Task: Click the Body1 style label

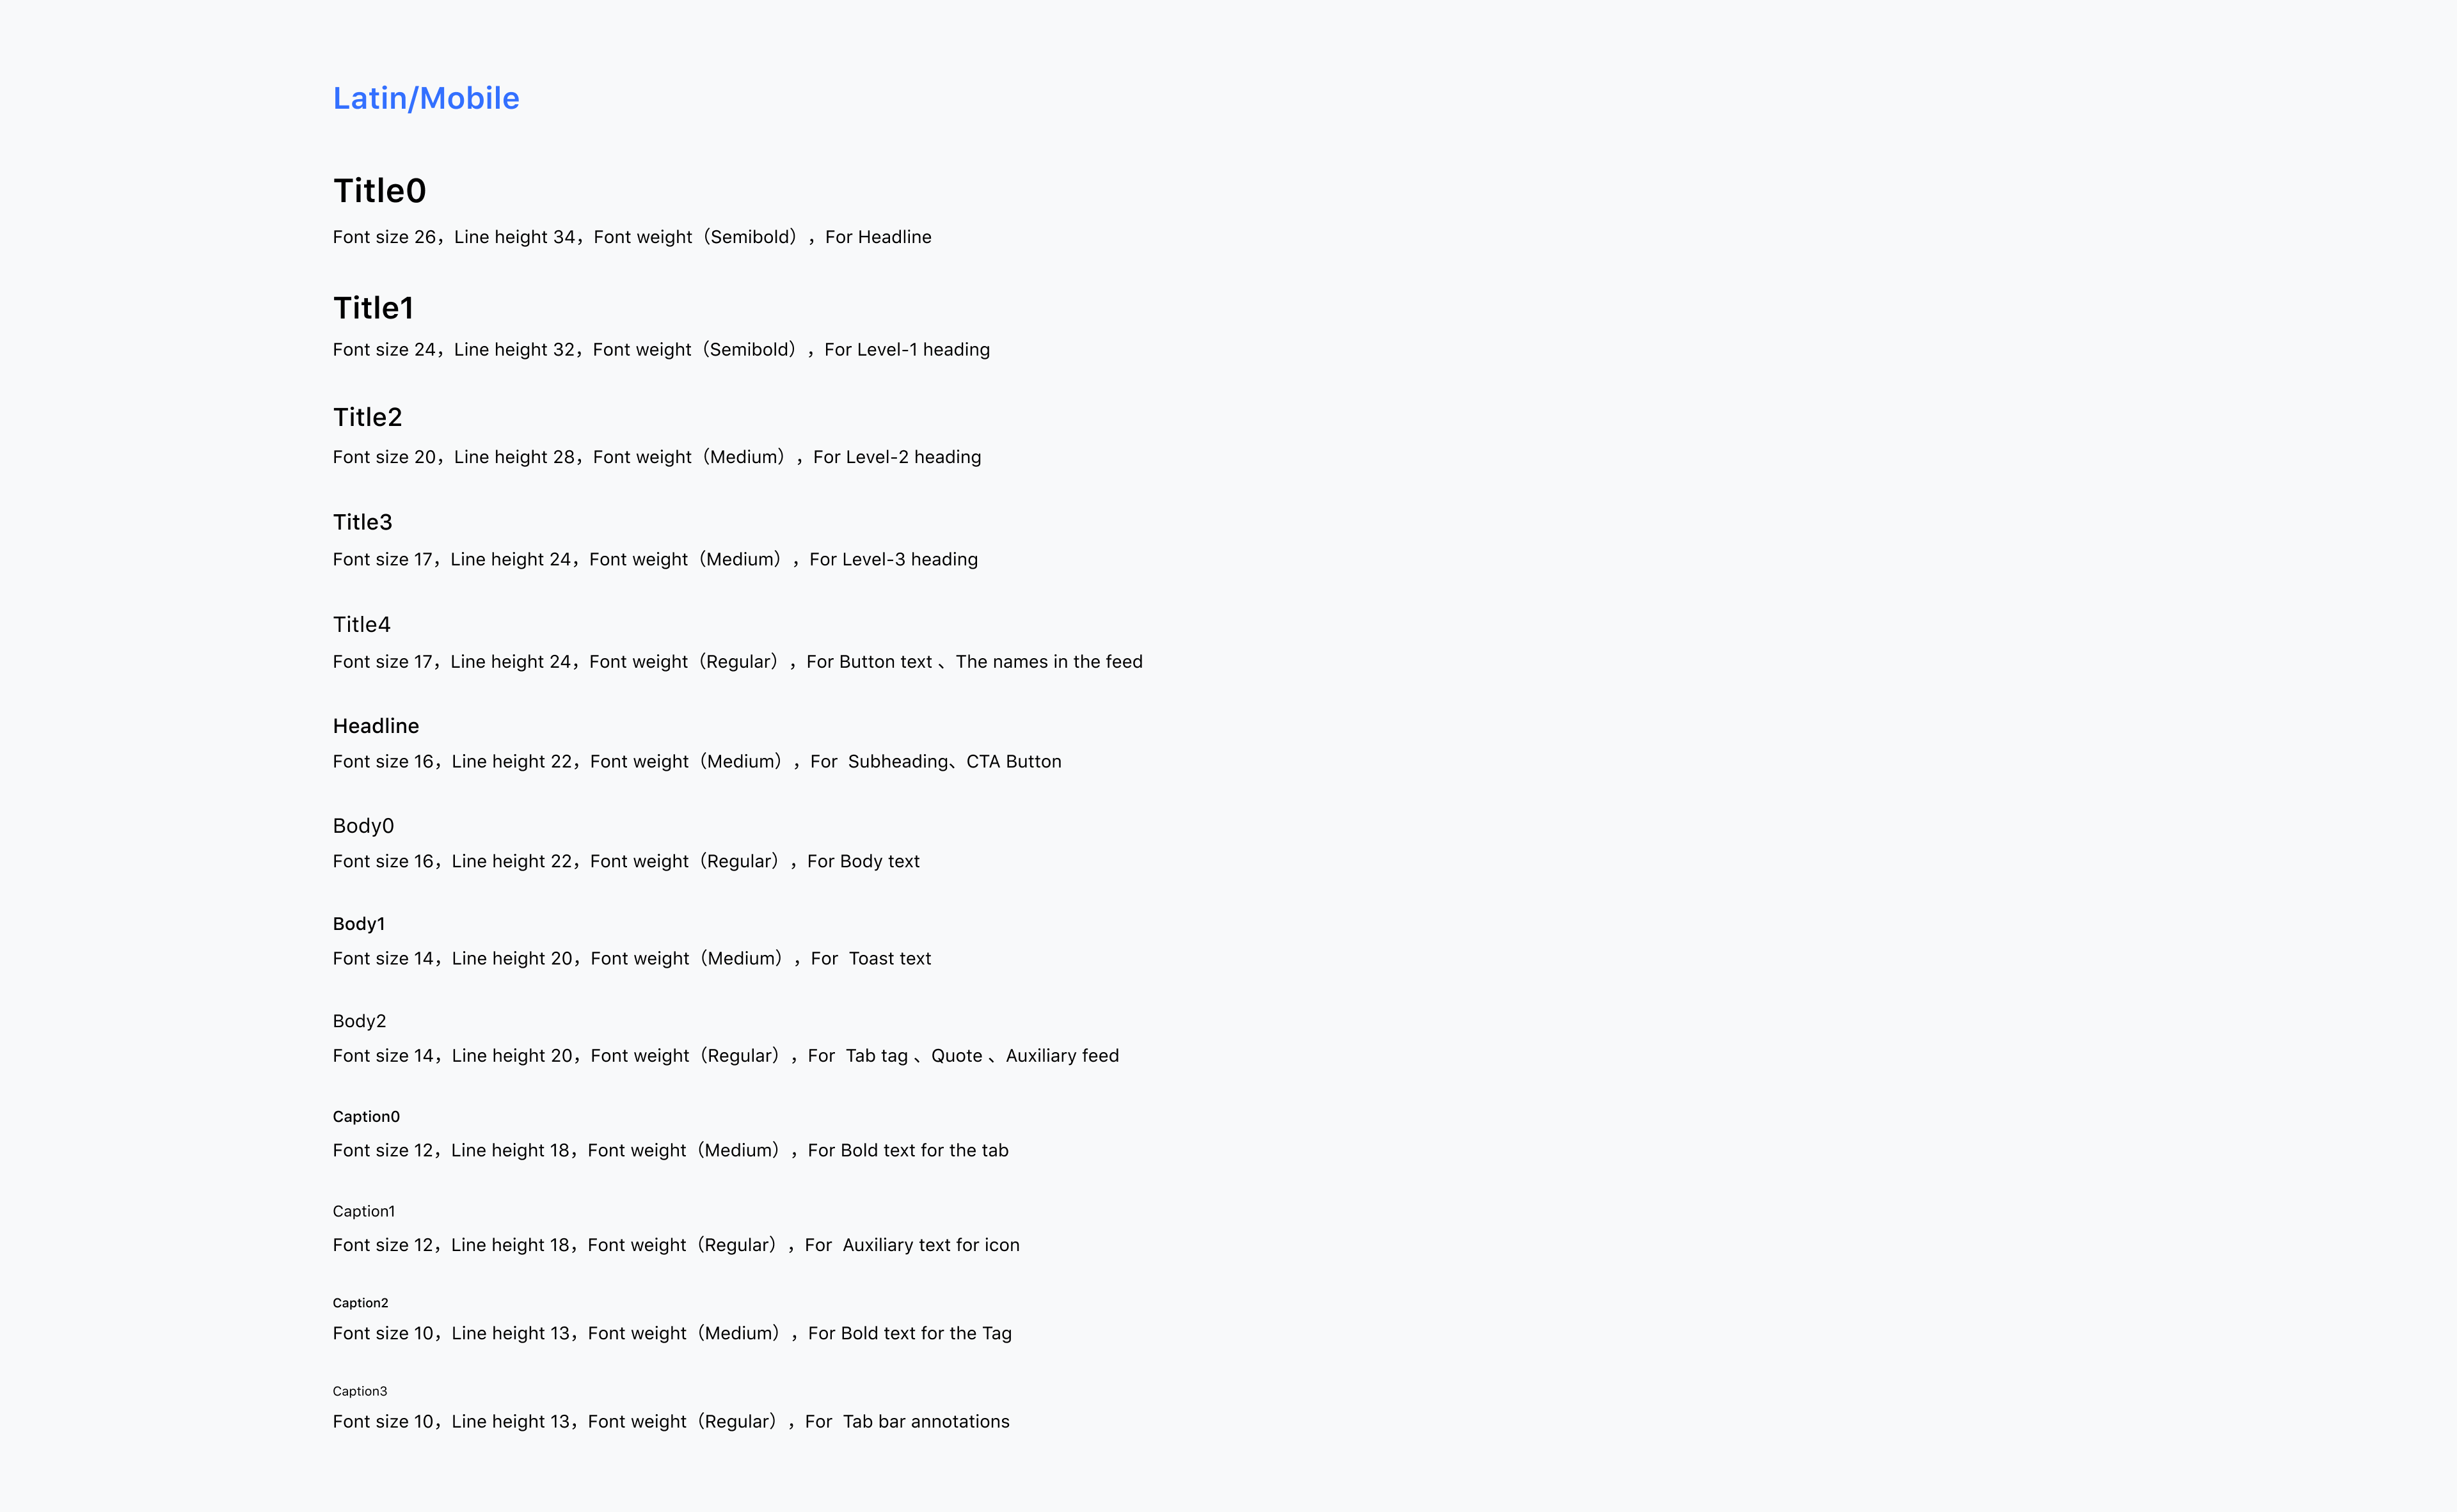Action: 358,924
